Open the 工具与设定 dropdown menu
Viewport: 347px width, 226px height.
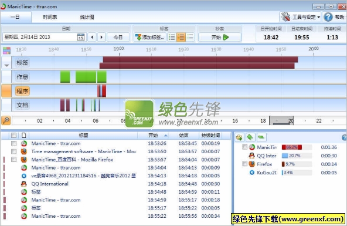[x=300, y=17]
